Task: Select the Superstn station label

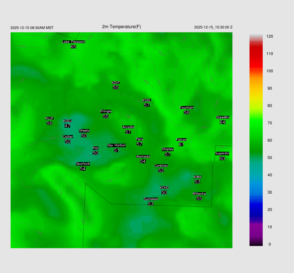Action: point(222,153)
